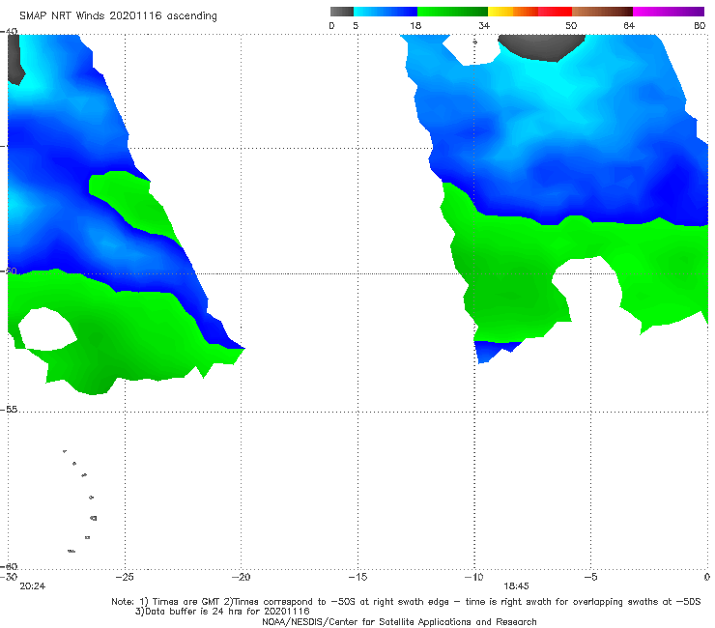The image size is (715, 628).
Task: Click the latitude label '-55'
Action: (9, 410)
